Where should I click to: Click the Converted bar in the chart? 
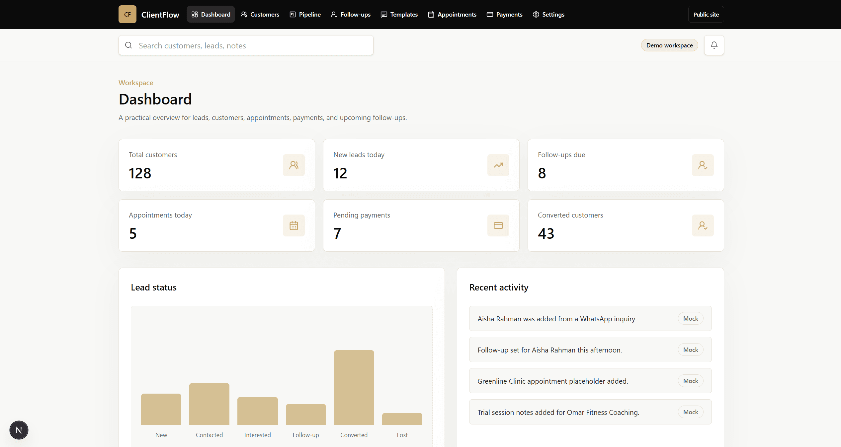click(x=354, y=387)
